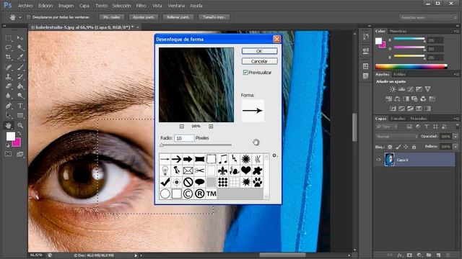Screen dimensions: 462x259
Task: Add a Brightness/Contrast adjustment (sun icon)
Action: tap(393, 89)
